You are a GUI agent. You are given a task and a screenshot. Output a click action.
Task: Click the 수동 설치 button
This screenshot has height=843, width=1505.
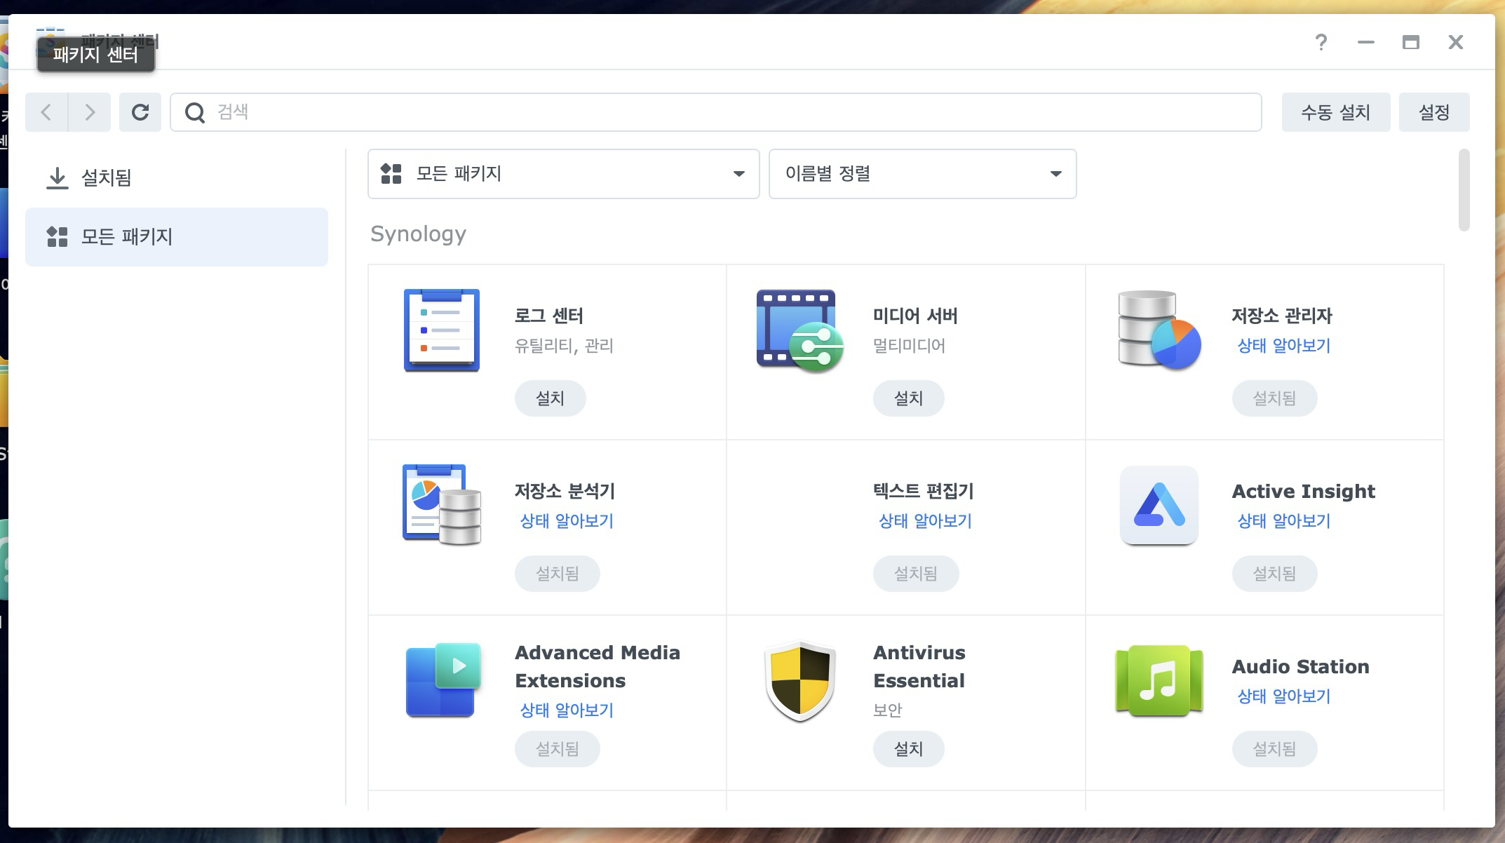(x=1335, y=112)
